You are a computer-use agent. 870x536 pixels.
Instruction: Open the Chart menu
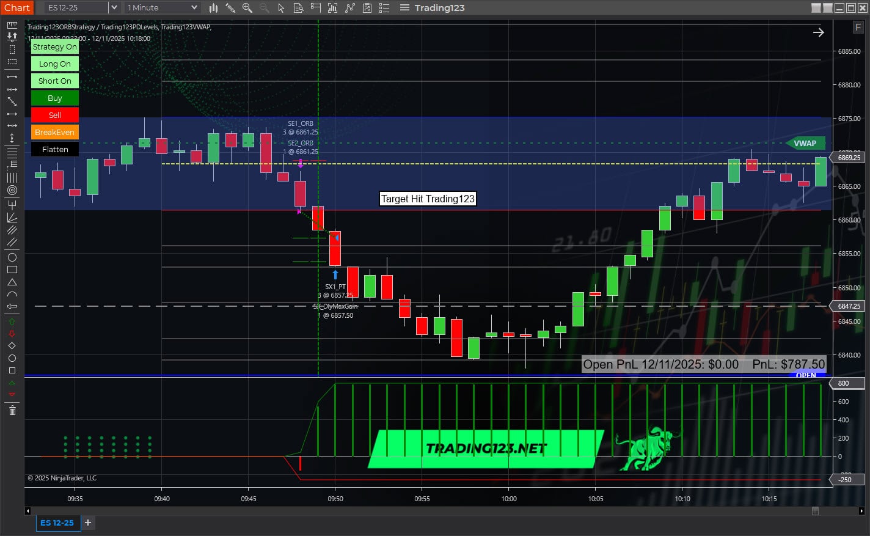pyautogui.click(x=16, y=8)
